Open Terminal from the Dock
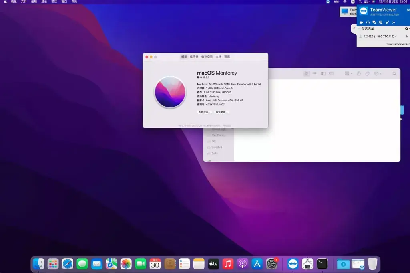This screenshot has width=410, height=273. click(x=322, y=264)
